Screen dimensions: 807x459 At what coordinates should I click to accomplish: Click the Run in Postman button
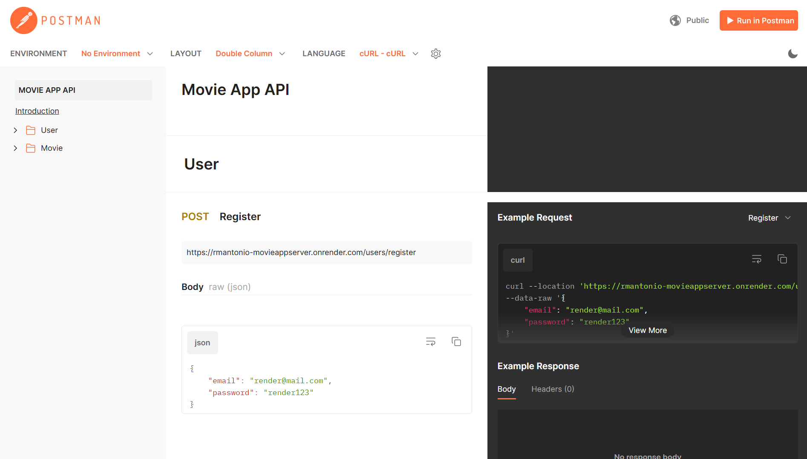click(x=758, y=20)
